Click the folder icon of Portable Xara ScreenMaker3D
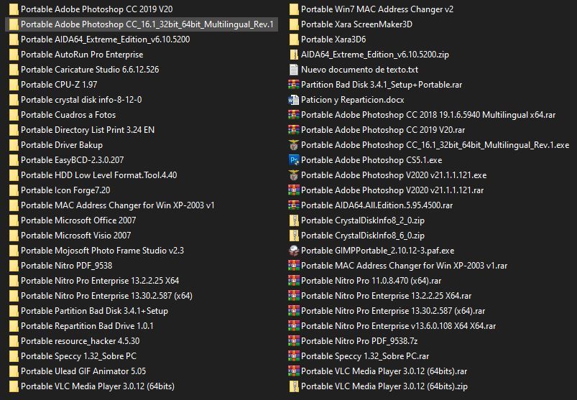 pos(293,24)
